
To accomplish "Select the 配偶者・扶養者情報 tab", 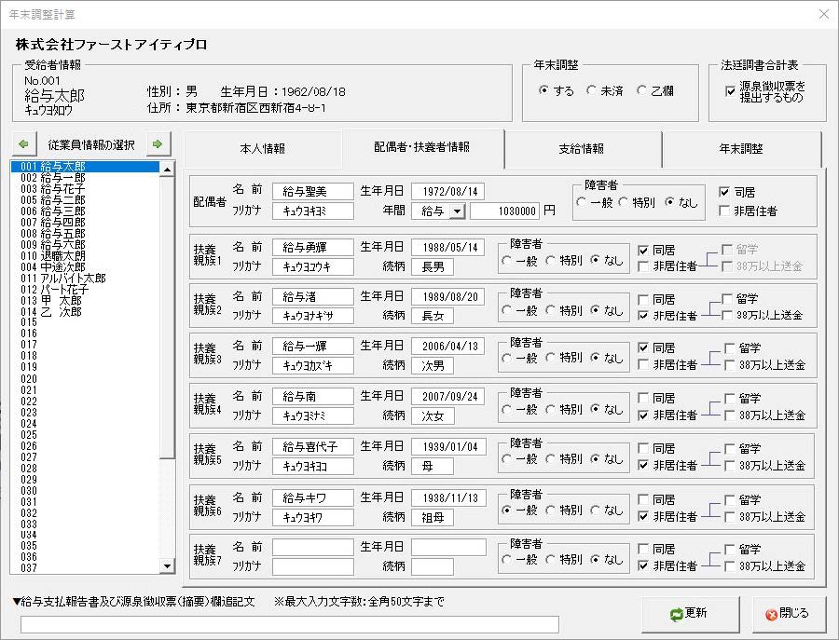I will coord(422,147).
